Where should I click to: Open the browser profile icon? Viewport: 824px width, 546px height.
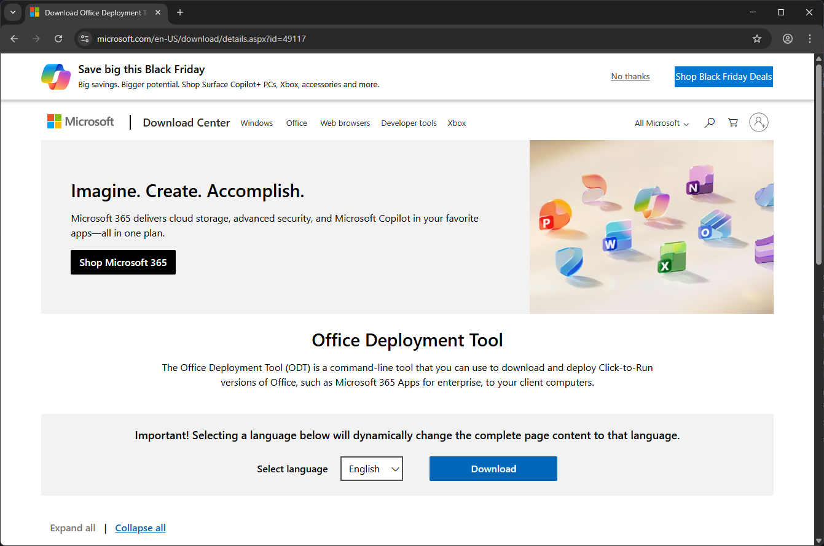point(787,38)
